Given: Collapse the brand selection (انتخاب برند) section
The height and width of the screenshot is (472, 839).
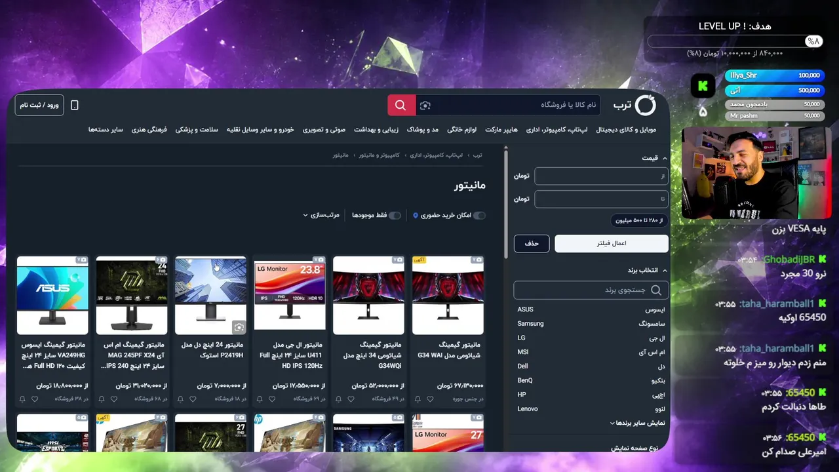Looking at the screenshot, I should 648,270.
